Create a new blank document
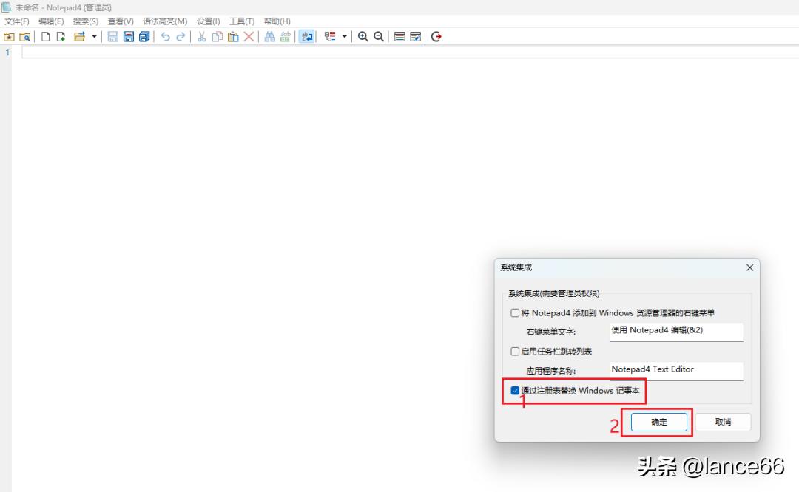799x492 pixels. pyautogui.click(x=45, y=37)
